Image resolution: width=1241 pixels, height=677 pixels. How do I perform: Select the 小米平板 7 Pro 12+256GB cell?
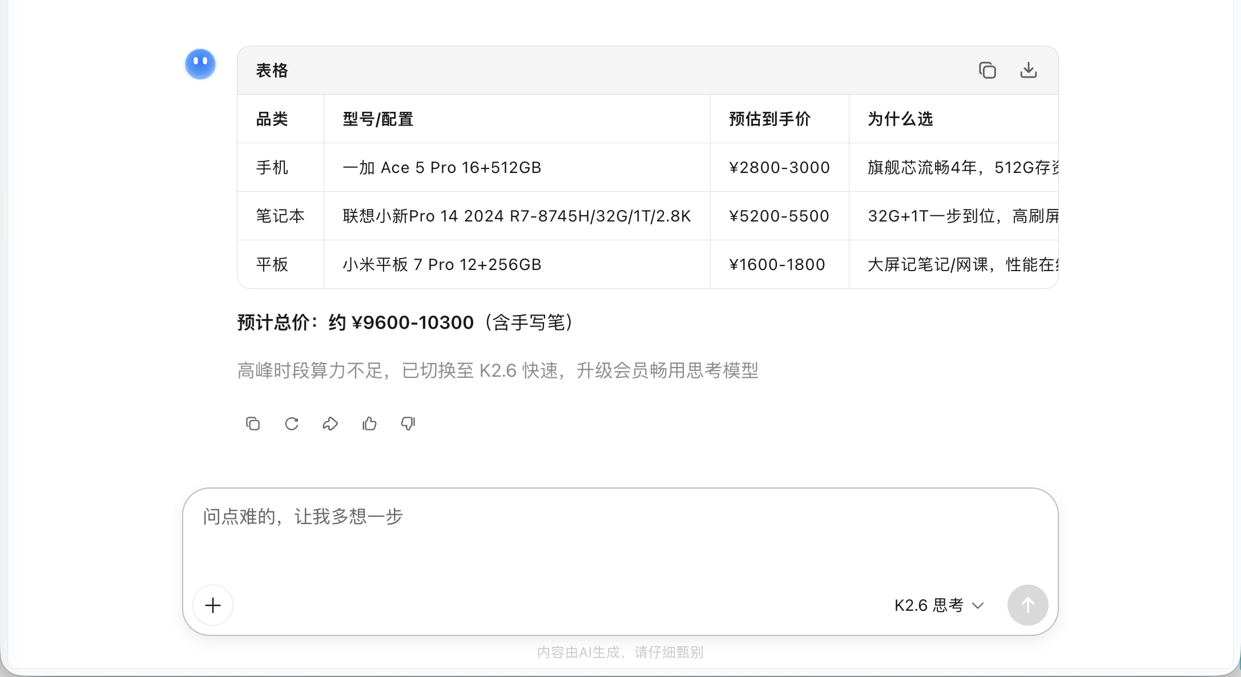[x=517, y=264]
